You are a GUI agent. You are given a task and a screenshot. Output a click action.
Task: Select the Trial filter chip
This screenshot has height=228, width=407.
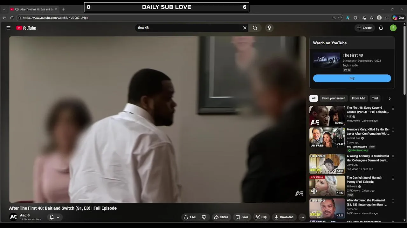point(375,98)
